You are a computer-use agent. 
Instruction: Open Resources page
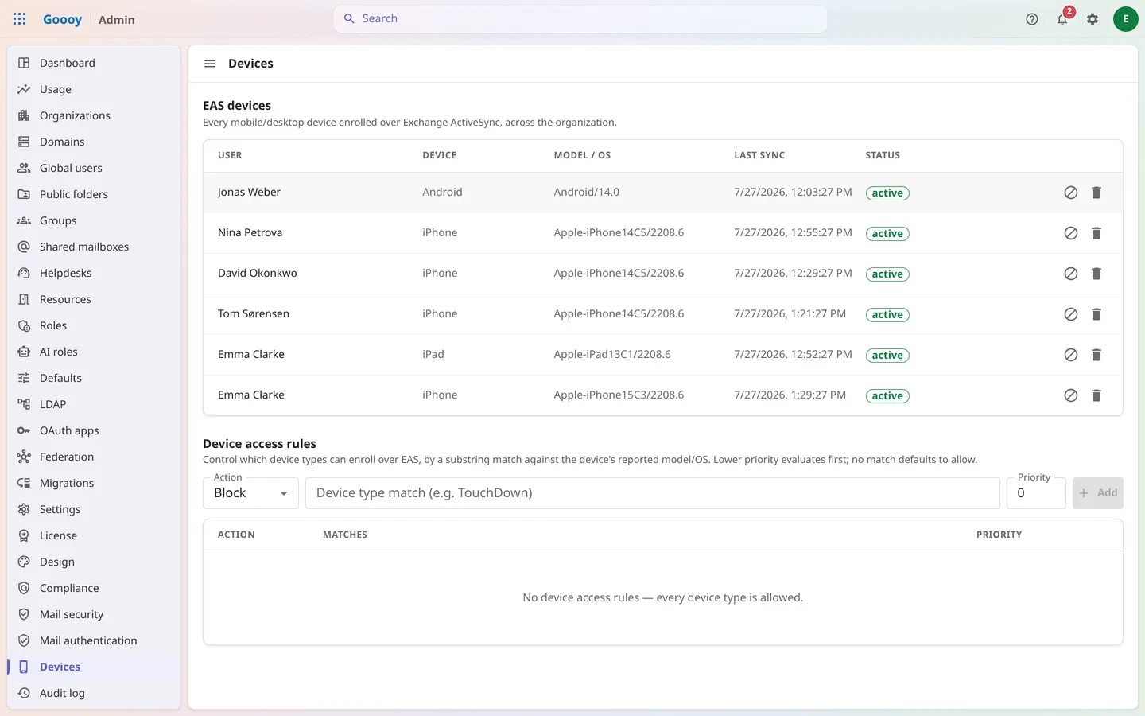[x=94, y=299]
